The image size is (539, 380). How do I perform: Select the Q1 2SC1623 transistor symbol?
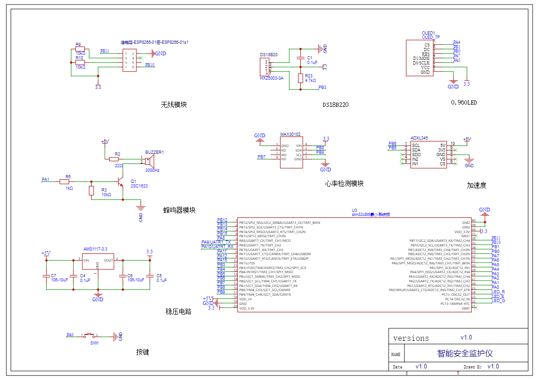pos(120,182)
